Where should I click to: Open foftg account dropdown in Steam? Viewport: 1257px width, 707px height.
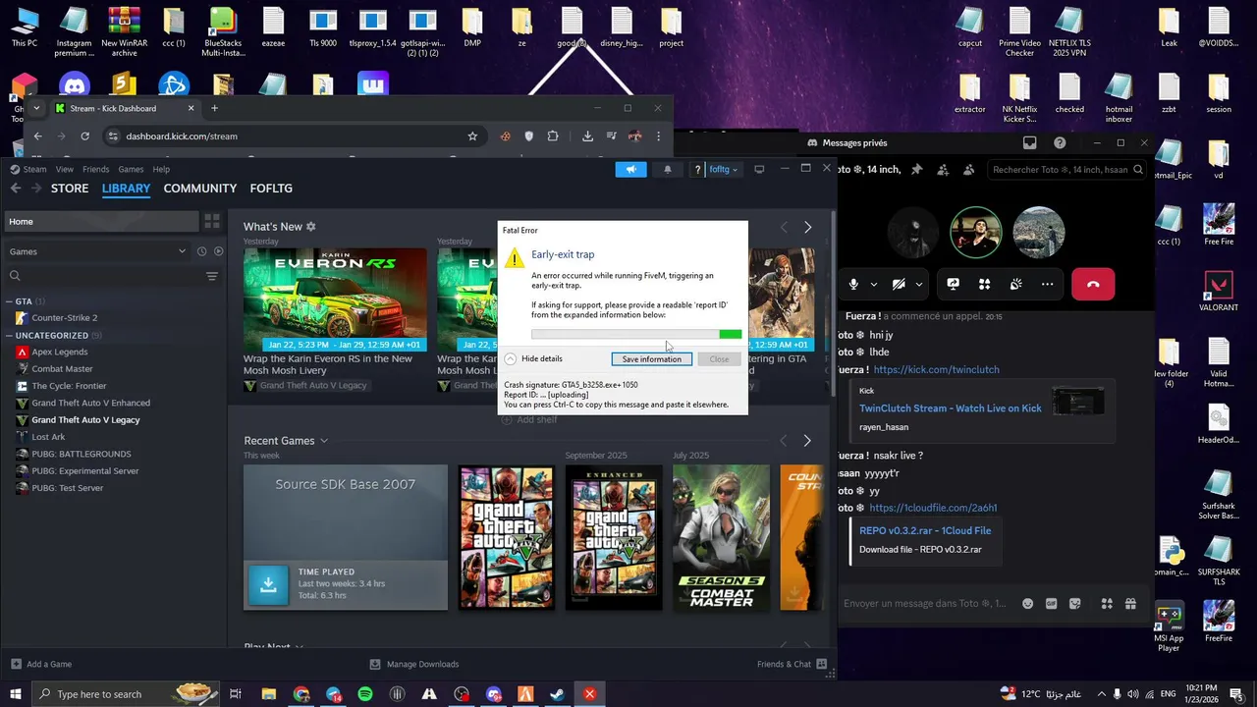coord(723,169)
